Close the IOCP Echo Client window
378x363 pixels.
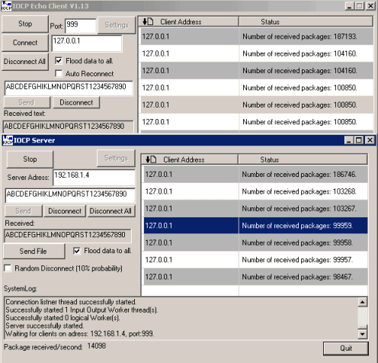370,6
